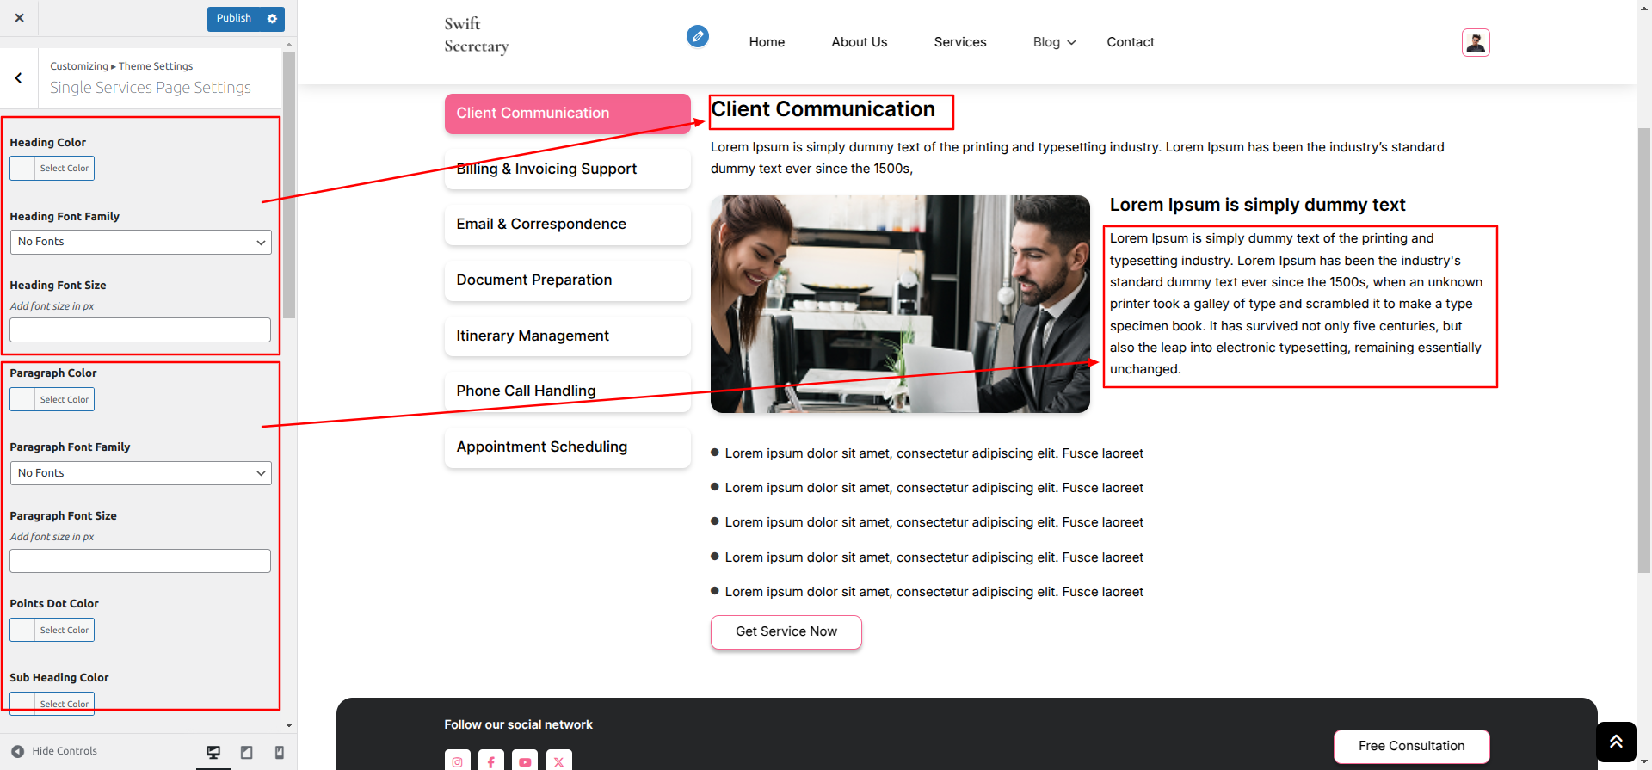This screenshot has width=1652, height=770.
Task: Open the user profile avatar icon
Action: pos(1475,42)
